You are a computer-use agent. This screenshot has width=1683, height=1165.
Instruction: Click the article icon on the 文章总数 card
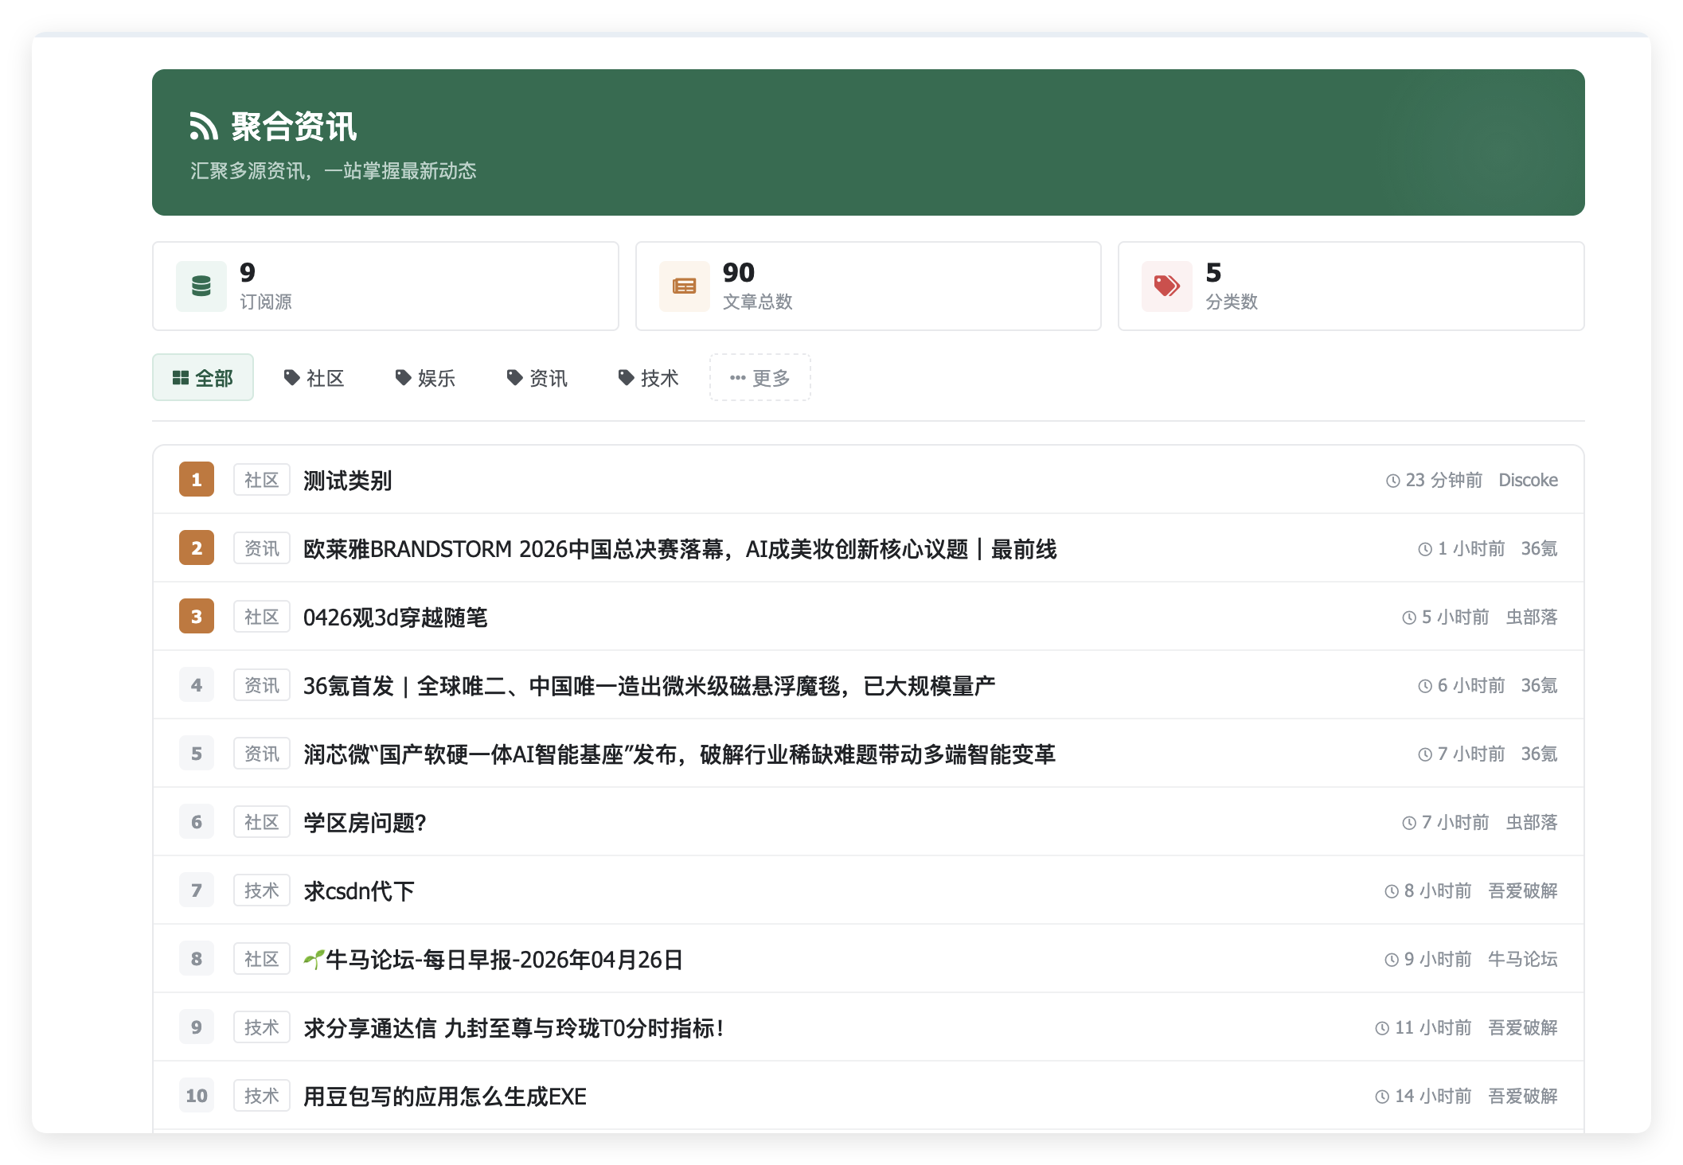[683, 286]
